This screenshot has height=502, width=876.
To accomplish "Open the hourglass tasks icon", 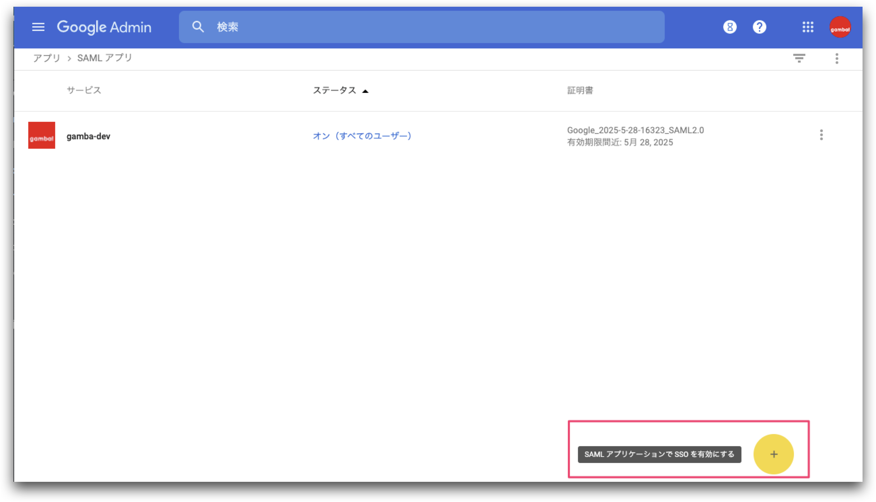I will (x=730, y=27).
